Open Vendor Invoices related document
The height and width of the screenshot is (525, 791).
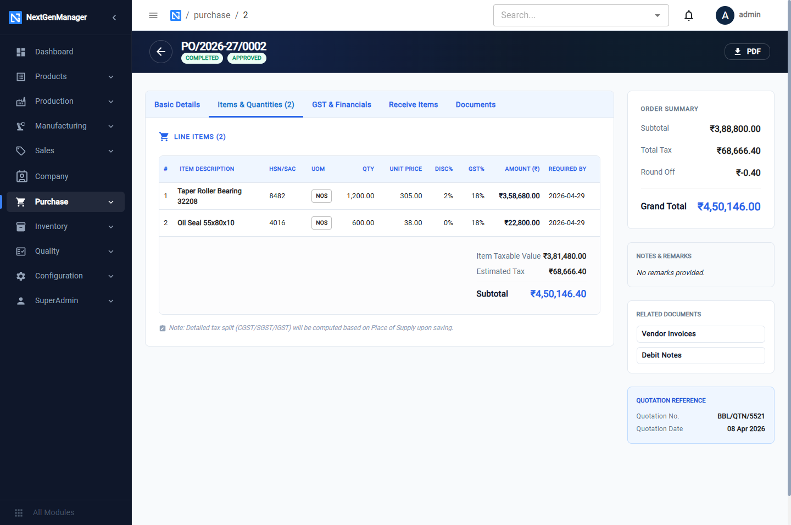tap(700, 334)
